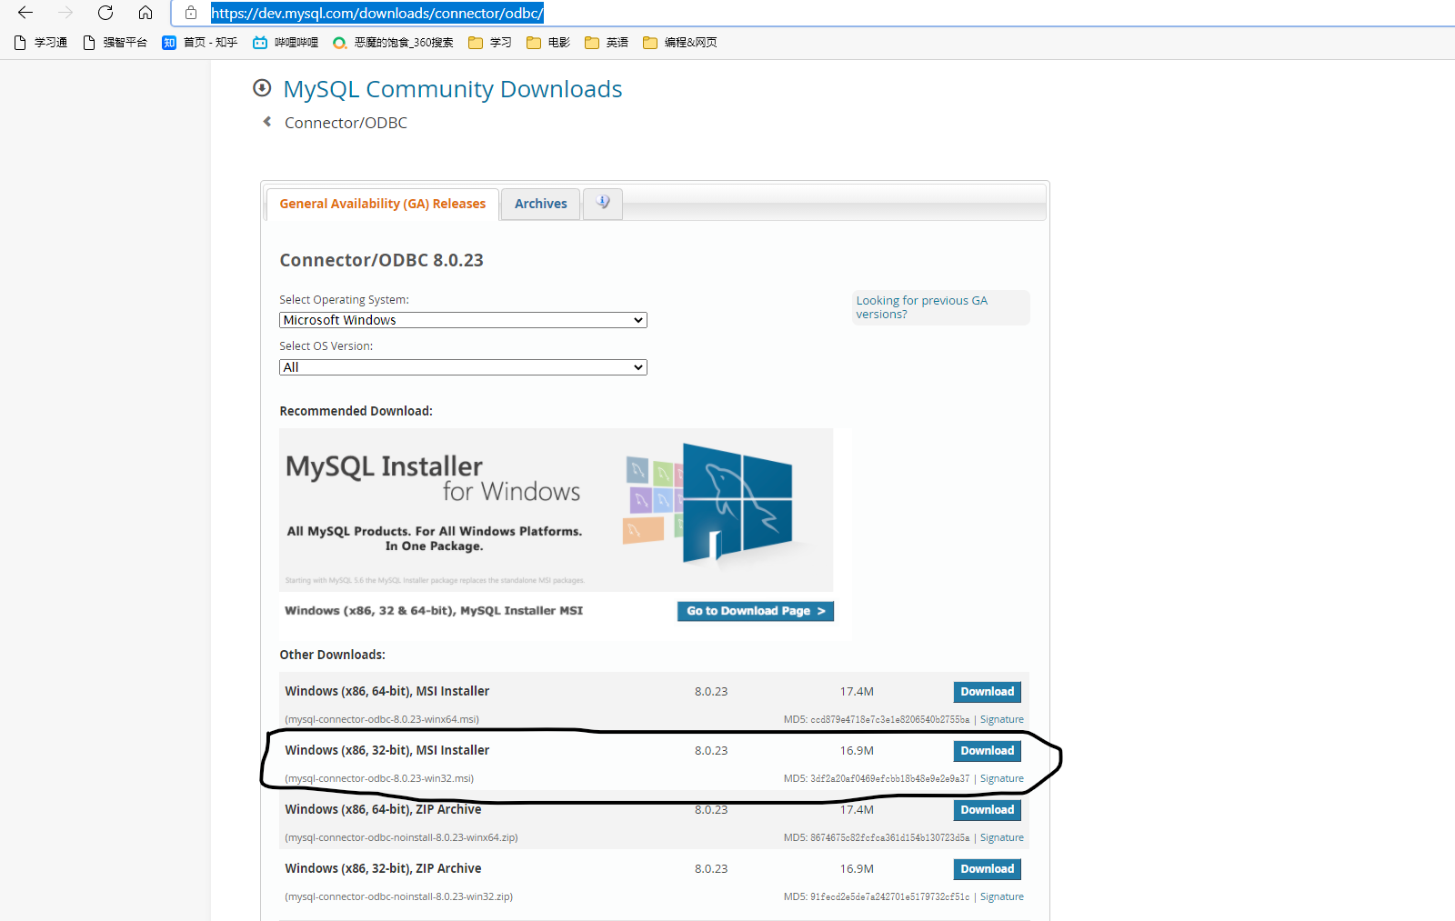This screenshot has height=921, width=1455.
Task: Open Signature link for 32-bit ZIP Archive
Action: click(x=1002, y=896)
